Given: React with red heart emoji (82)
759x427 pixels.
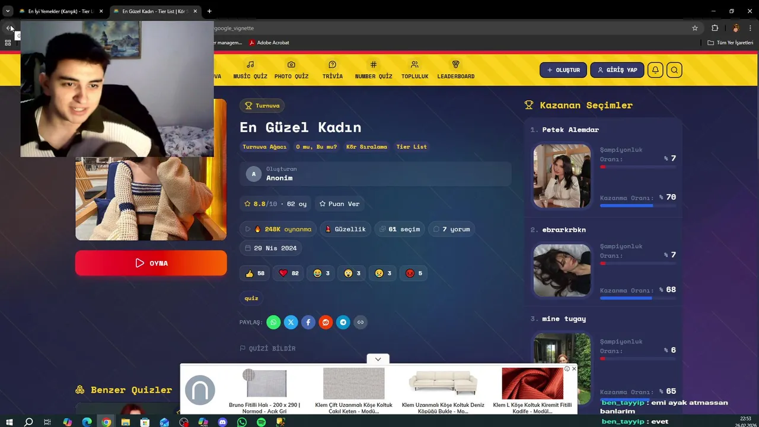Looking at the screenshot, I should (289, 273).
